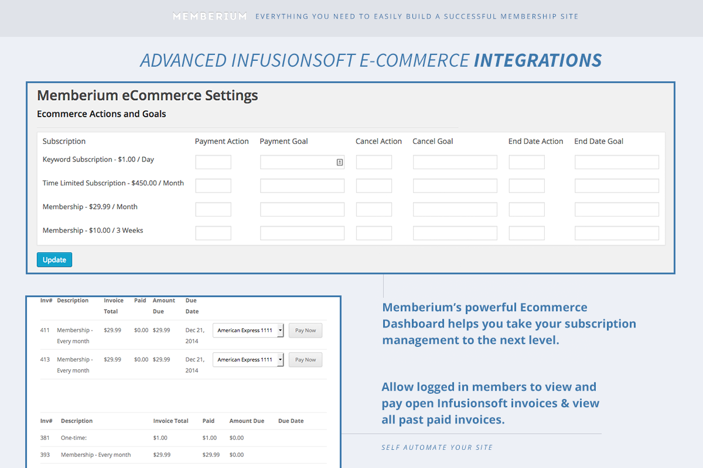Click the 'Ecommerce Actions and Goals' heading
703x468 pixels.
point(101,114)
